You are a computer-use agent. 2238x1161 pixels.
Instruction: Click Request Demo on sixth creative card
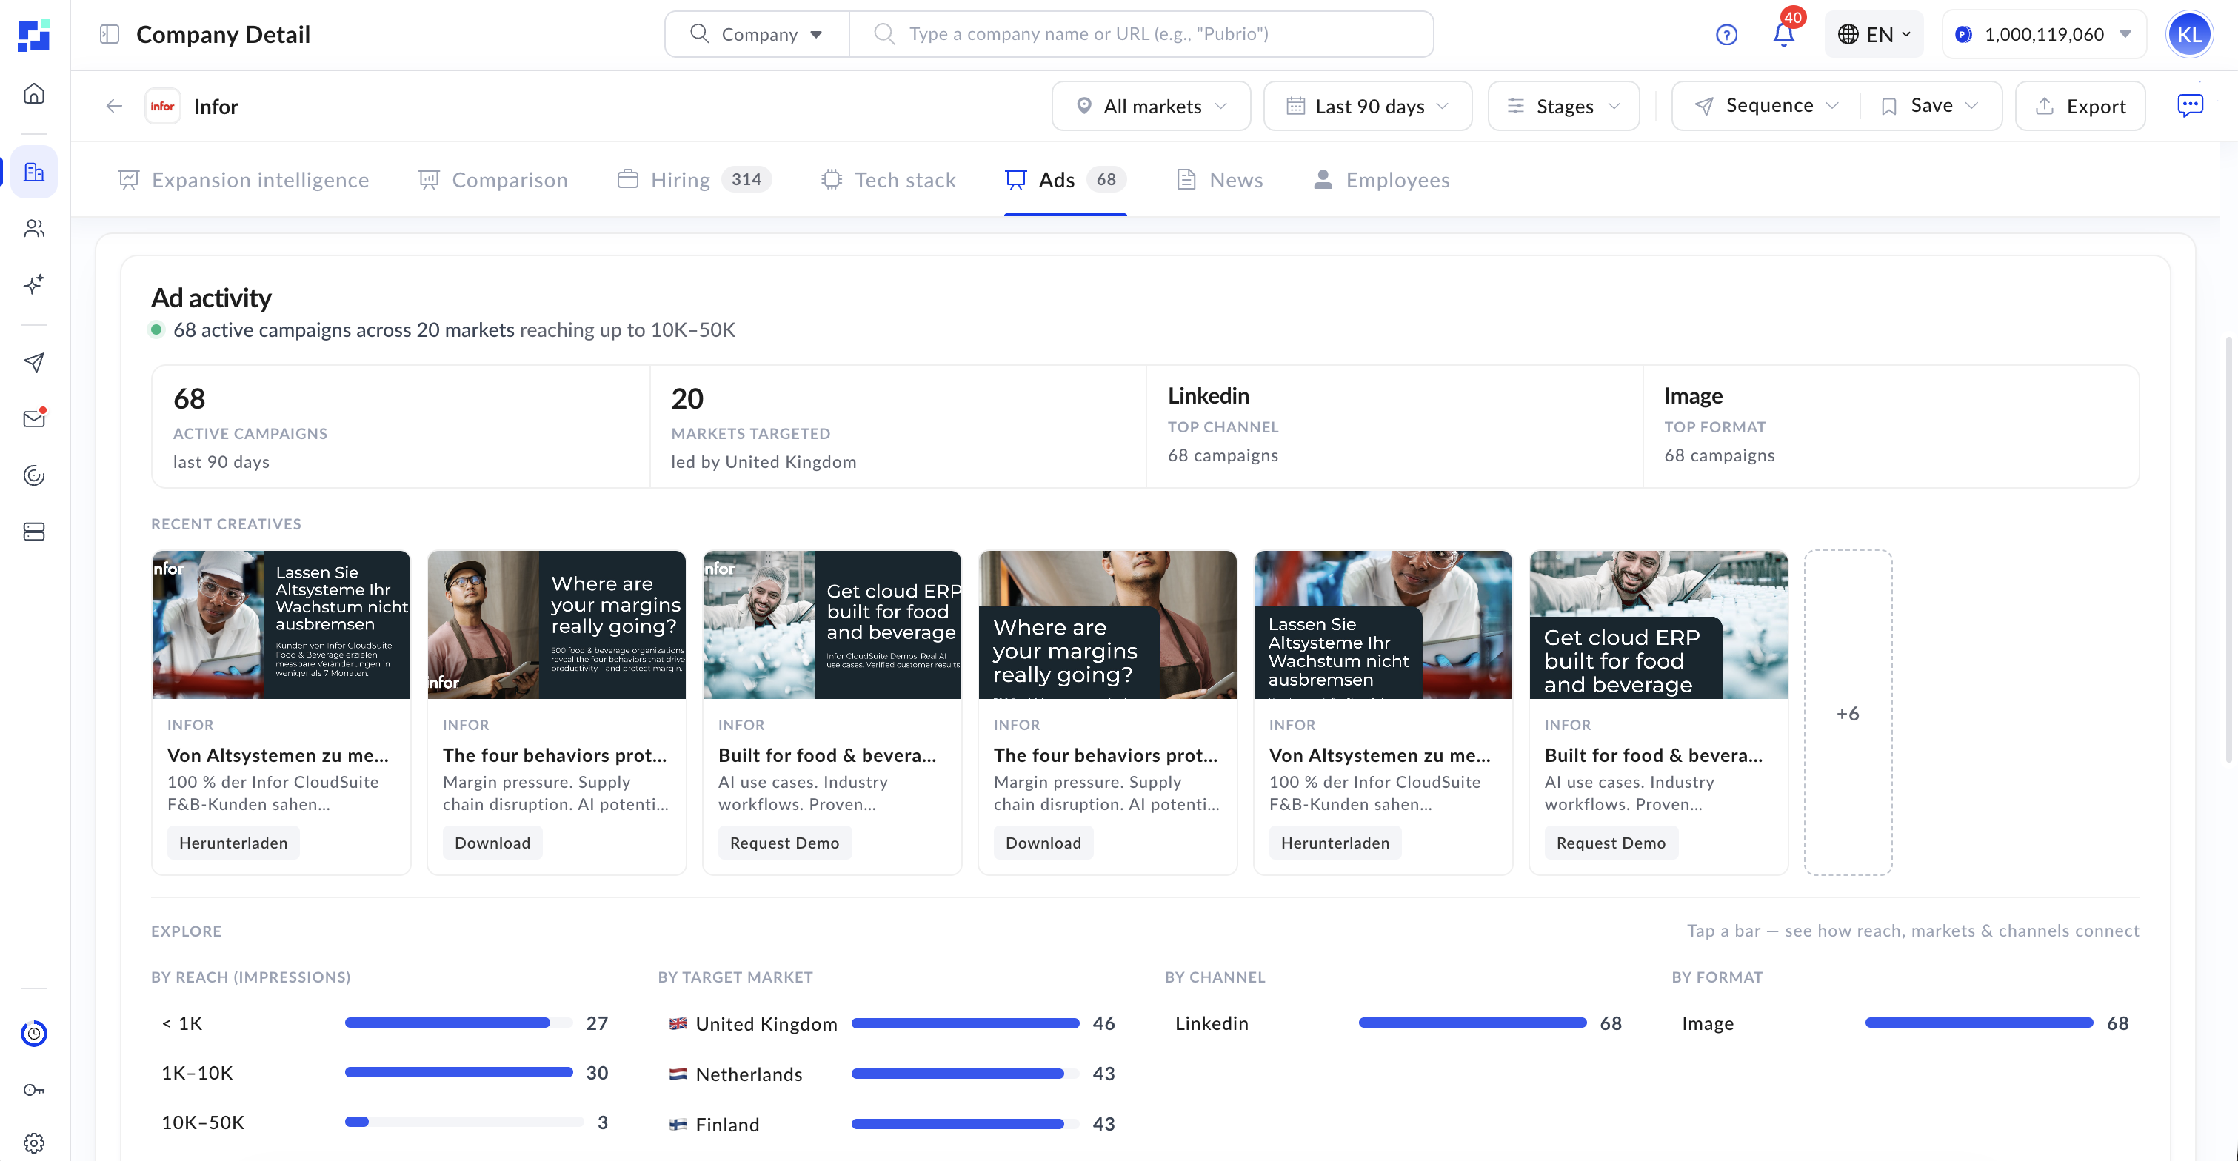[1611, 843]
